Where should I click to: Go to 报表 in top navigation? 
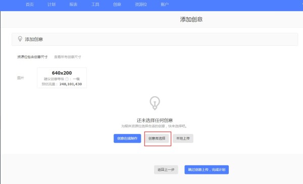pos(73,5)
